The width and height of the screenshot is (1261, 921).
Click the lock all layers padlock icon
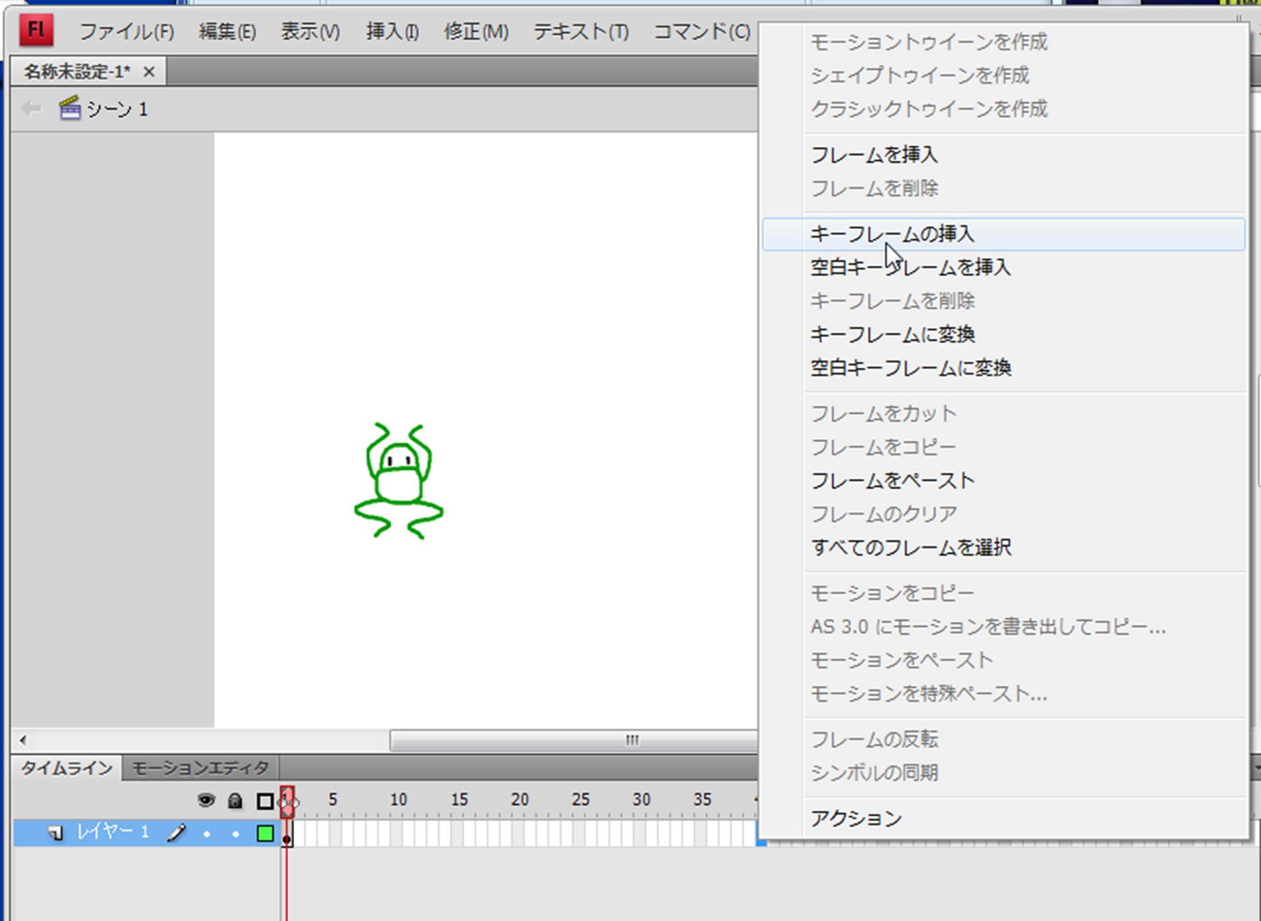[x=235, y=800]
